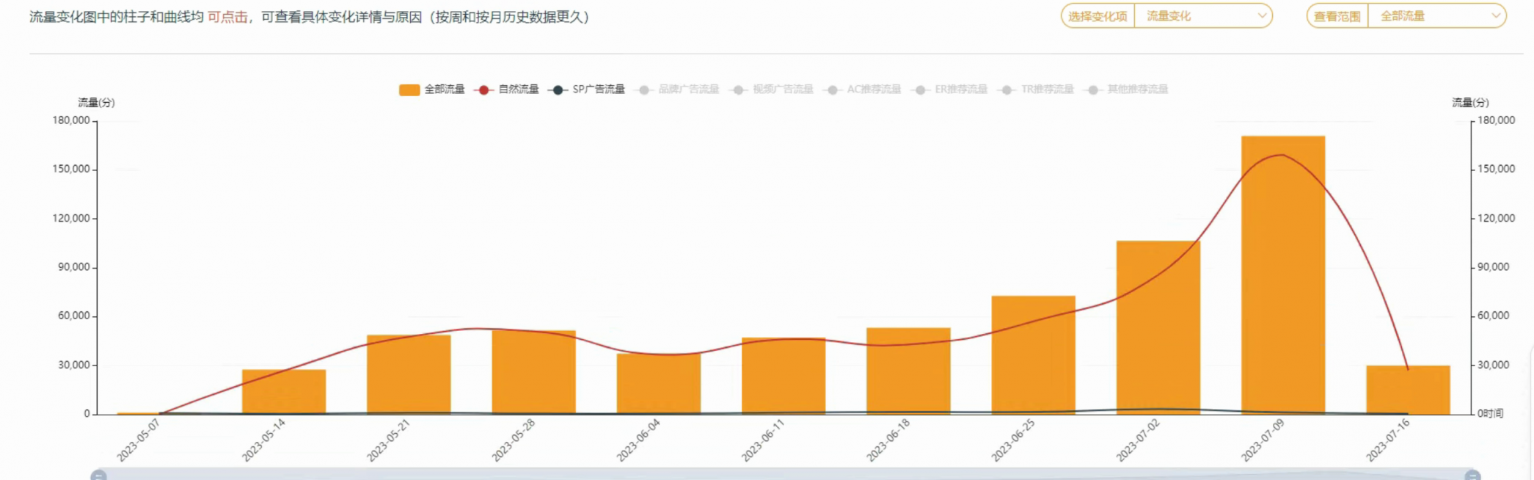Click the orange bar for 2023-05-28
This screenshot has height=480, width=1534.
pyautogui.click(x=533, y=372)
